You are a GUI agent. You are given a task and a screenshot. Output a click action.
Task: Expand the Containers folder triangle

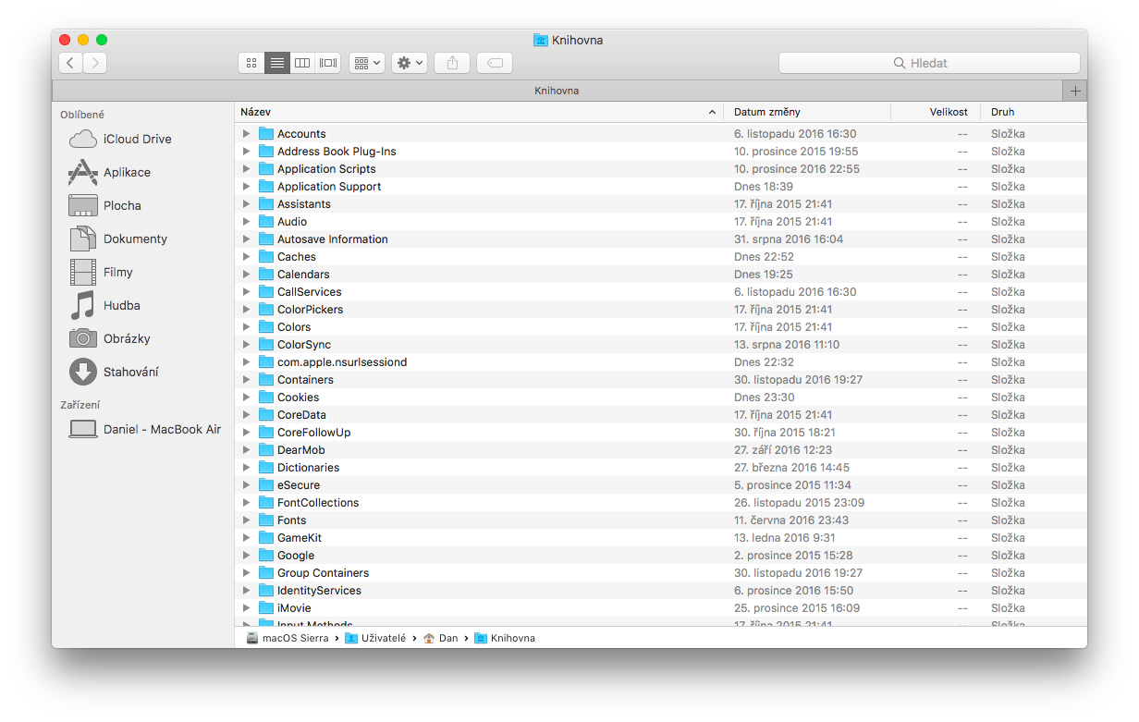[x=246, y=380]
